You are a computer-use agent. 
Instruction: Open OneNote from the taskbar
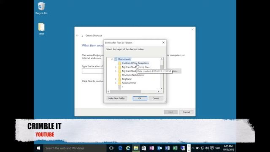point(151,148)
